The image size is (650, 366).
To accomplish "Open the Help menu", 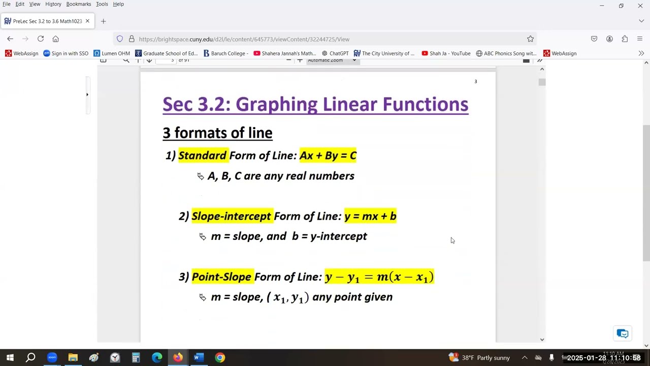I will click(118, 4).
